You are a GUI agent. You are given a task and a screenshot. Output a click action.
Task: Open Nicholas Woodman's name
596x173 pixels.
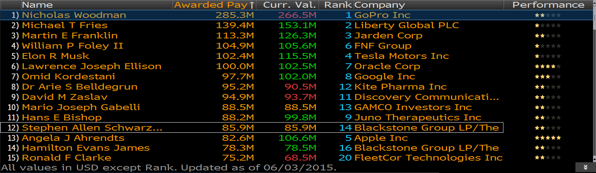(74, 15)
